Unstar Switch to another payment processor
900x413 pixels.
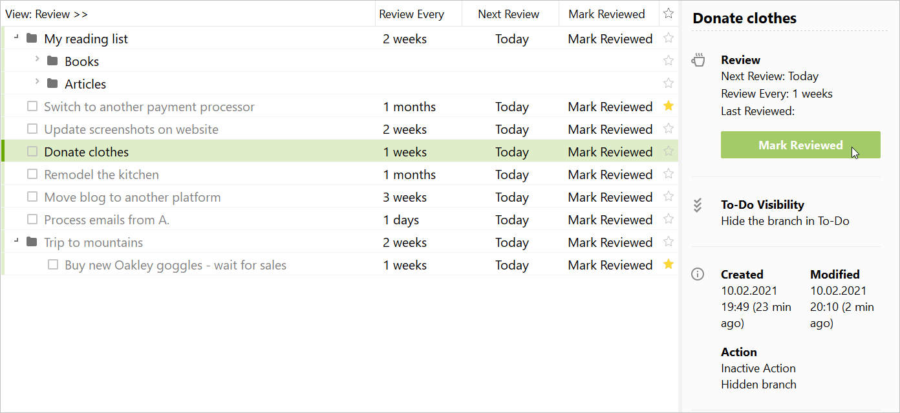[x=668, y=106]
